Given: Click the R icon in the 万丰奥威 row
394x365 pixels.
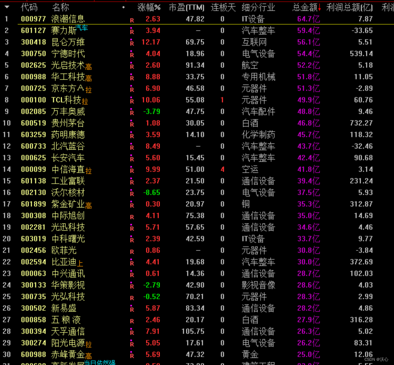Looking at the screenshot, I should pos(132,112).
